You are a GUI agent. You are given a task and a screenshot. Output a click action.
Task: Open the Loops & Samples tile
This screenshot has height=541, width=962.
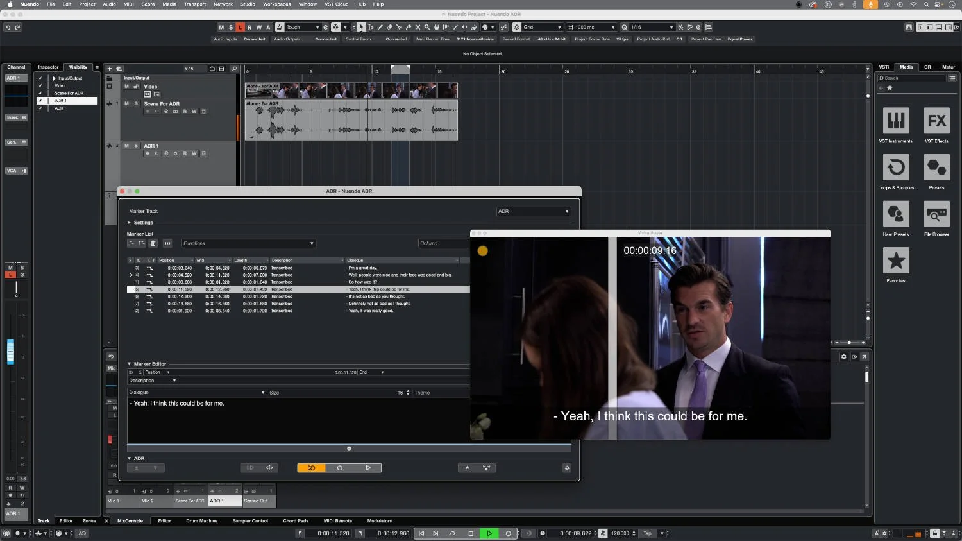click(896, 172)
